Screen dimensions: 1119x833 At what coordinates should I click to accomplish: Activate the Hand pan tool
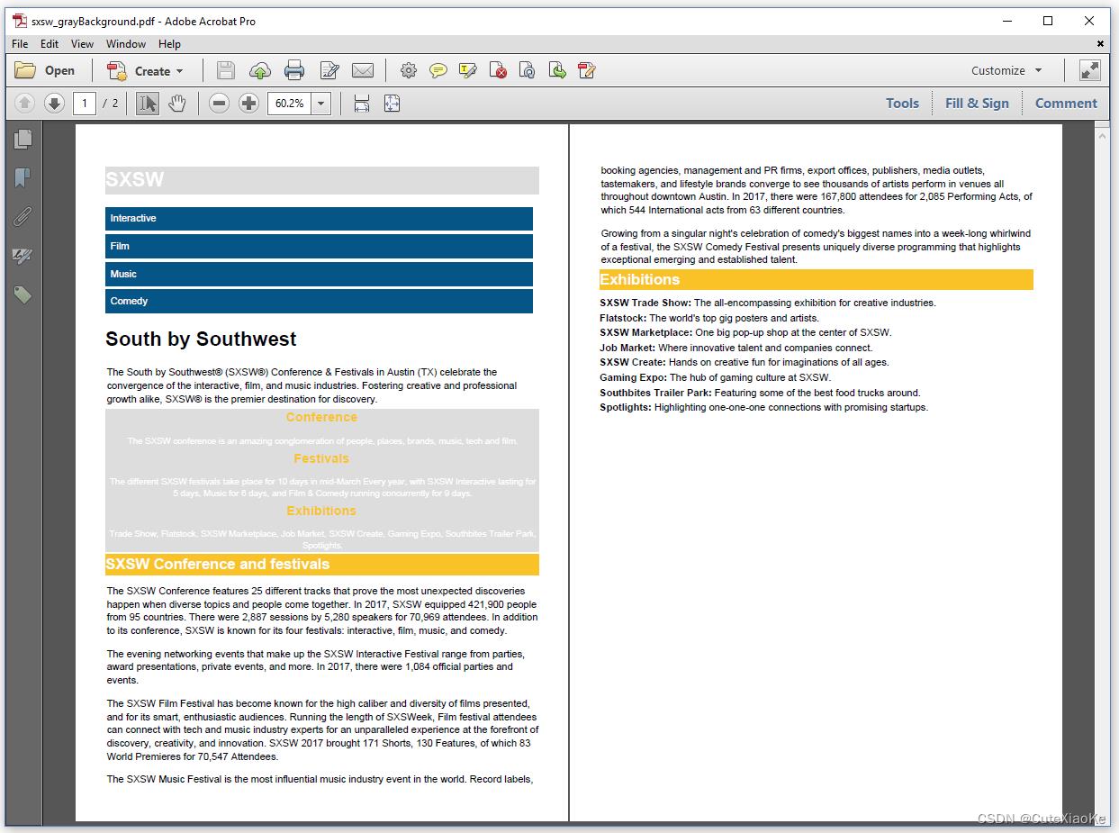point(177,103)
